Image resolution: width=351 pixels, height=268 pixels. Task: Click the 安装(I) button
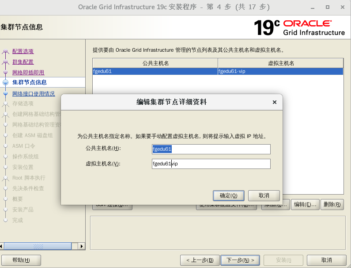click(x=283, y=260)
